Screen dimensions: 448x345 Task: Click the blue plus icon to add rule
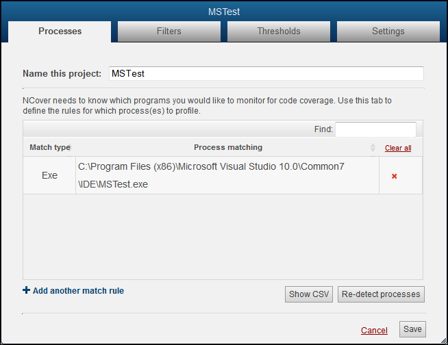tap(26, 290)
